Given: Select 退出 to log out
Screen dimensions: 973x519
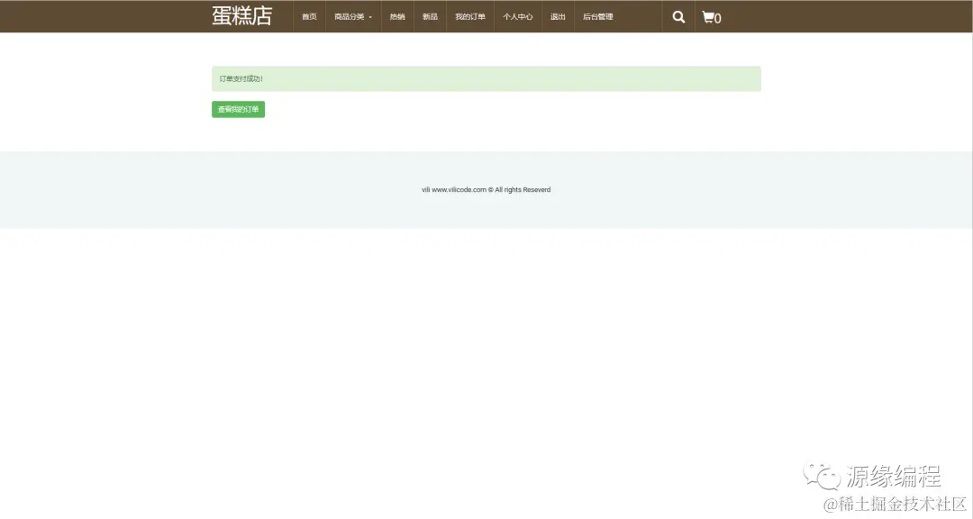Looking at the screenshot, I should [x=558, y=17].
